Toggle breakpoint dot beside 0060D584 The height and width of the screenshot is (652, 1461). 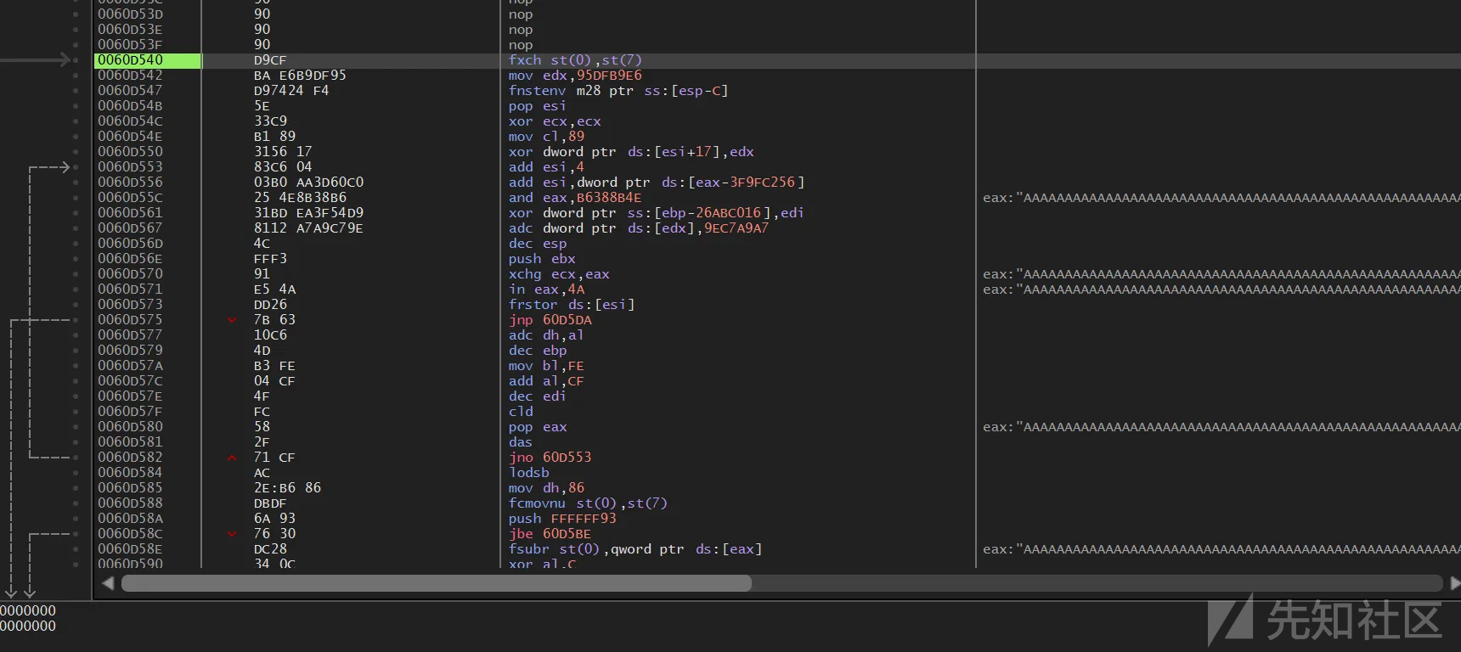76,473
